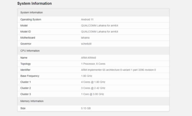The image size is (192, 116).
Task: Click the 'Cluster 3' row label
Action: coord(25,94)
